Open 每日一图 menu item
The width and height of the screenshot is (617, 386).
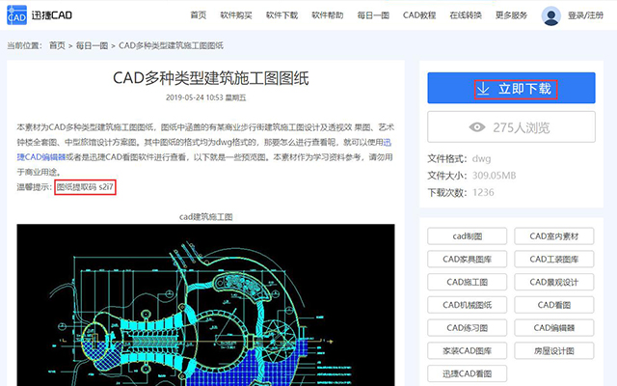(373, 15)
